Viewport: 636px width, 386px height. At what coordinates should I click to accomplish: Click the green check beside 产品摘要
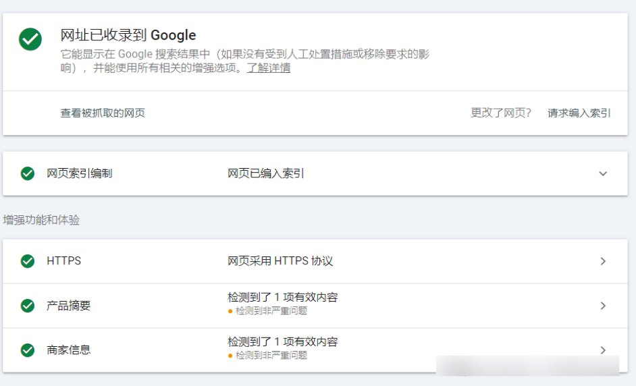tap(28, 306)
